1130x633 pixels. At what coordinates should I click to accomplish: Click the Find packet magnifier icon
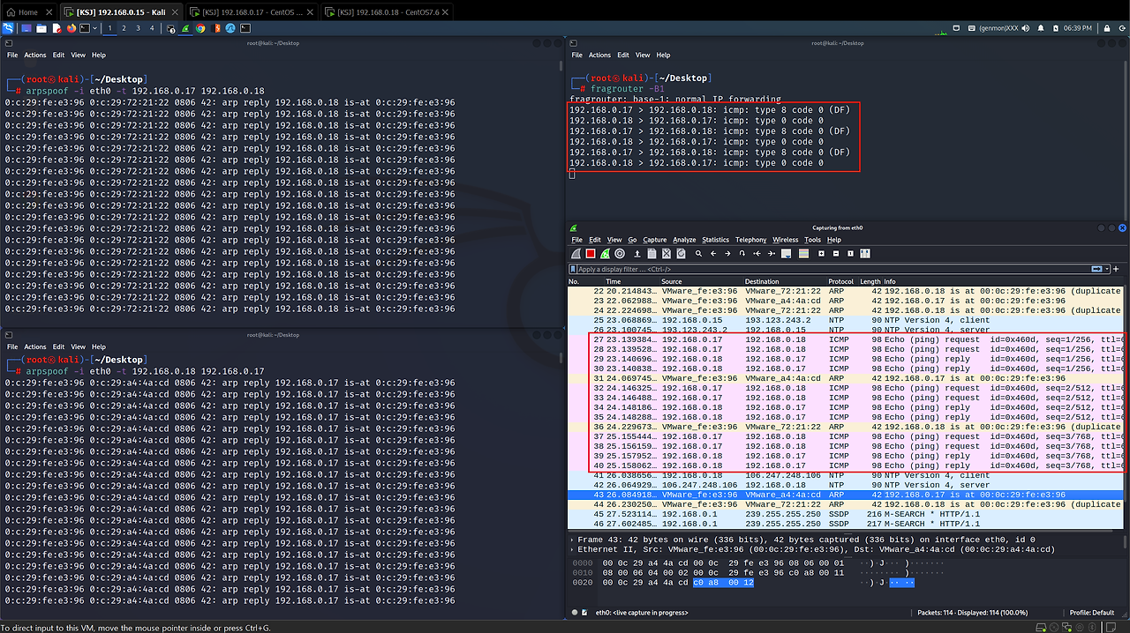(x=698, y=254)
